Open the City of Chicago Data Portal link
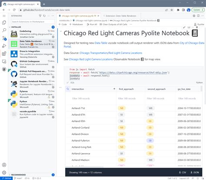The width and height of the screenshot is (206, 180). click(134, 45)
